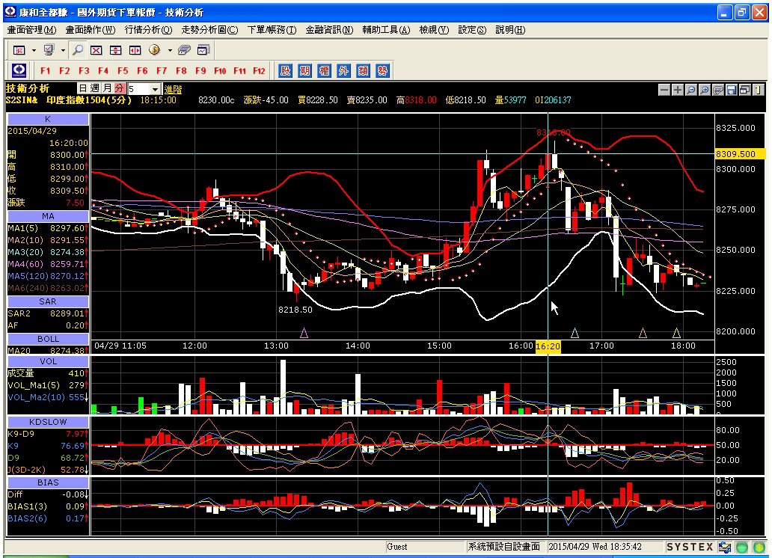
Task: Click the F8 shortcut button
Action: click(x=181, y=70)
